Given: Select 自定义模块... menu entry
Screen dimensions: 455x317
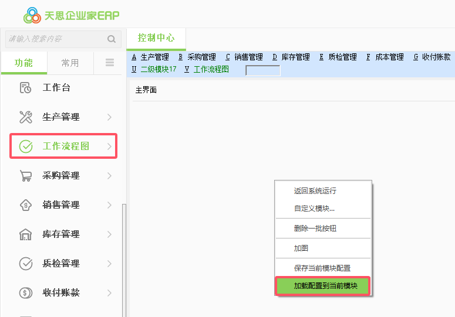Looking at the screenshot, I should point(315,209).
